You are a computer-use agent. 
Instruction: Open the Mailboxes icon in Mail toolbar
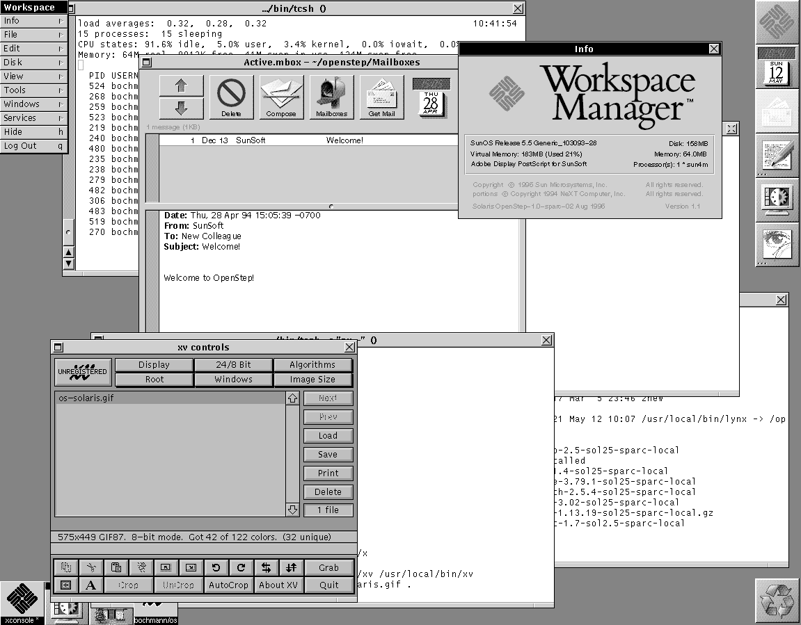pos(331,97)
